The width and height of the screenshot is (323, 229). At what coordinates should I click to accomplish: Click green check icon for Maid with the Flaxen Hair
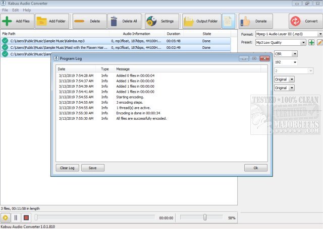tap(5, 47)
